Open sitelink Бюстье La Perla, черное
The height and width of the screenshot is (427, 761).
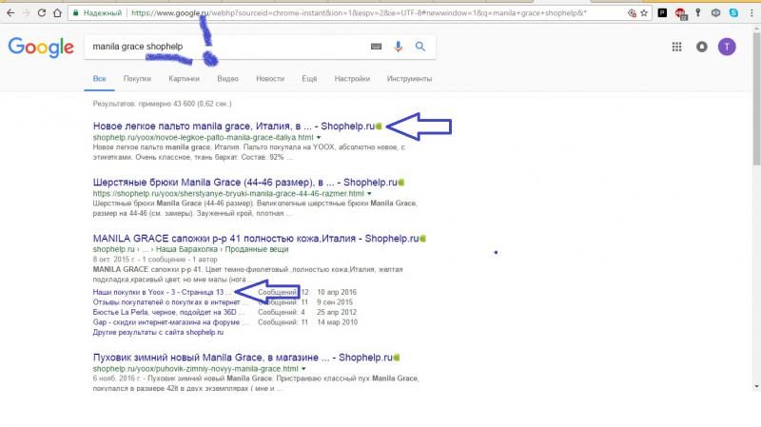point(168,312)
